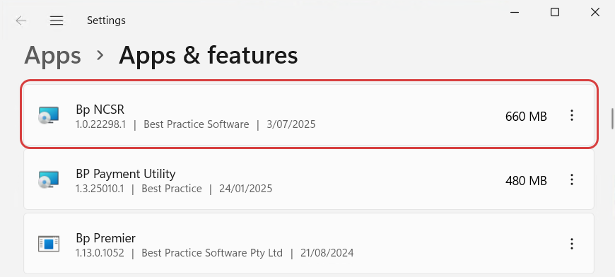Screen dimensions: 615x277
Task: Select the Bp Premier entry name
Action: 105,238
